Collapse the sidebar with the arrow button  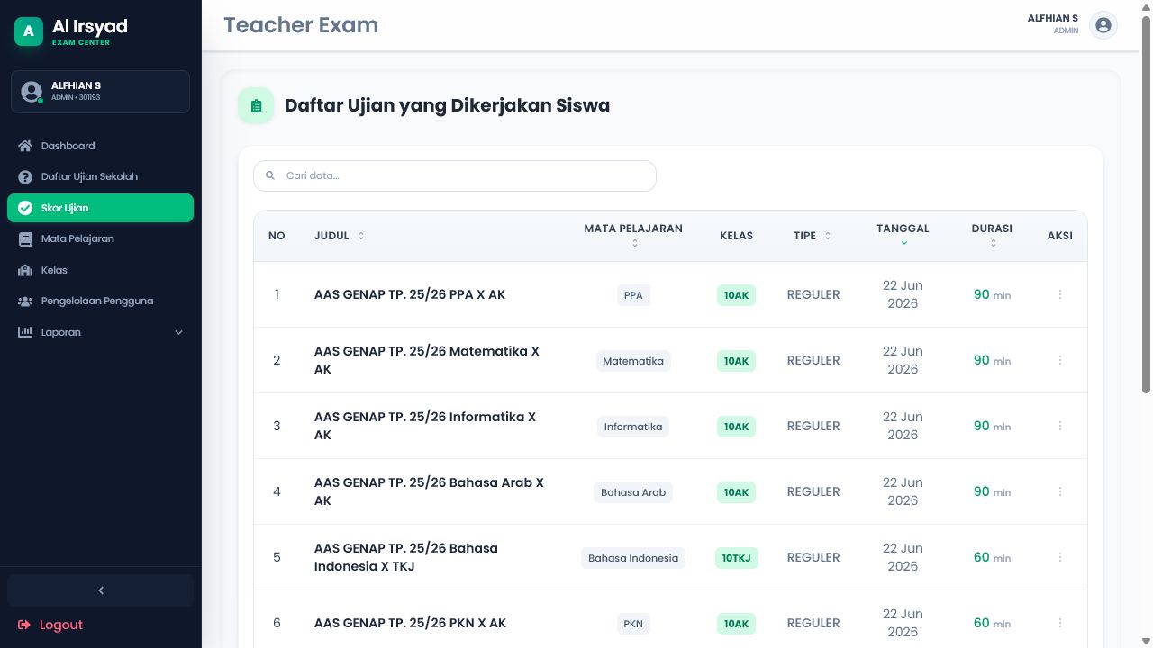100,590
